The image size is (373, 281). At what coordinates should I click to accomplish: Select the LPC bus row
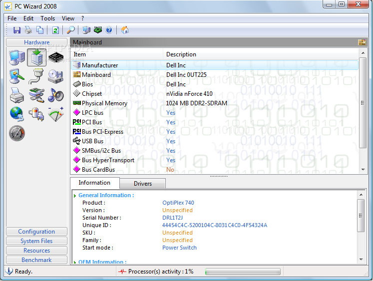(215, 113)
